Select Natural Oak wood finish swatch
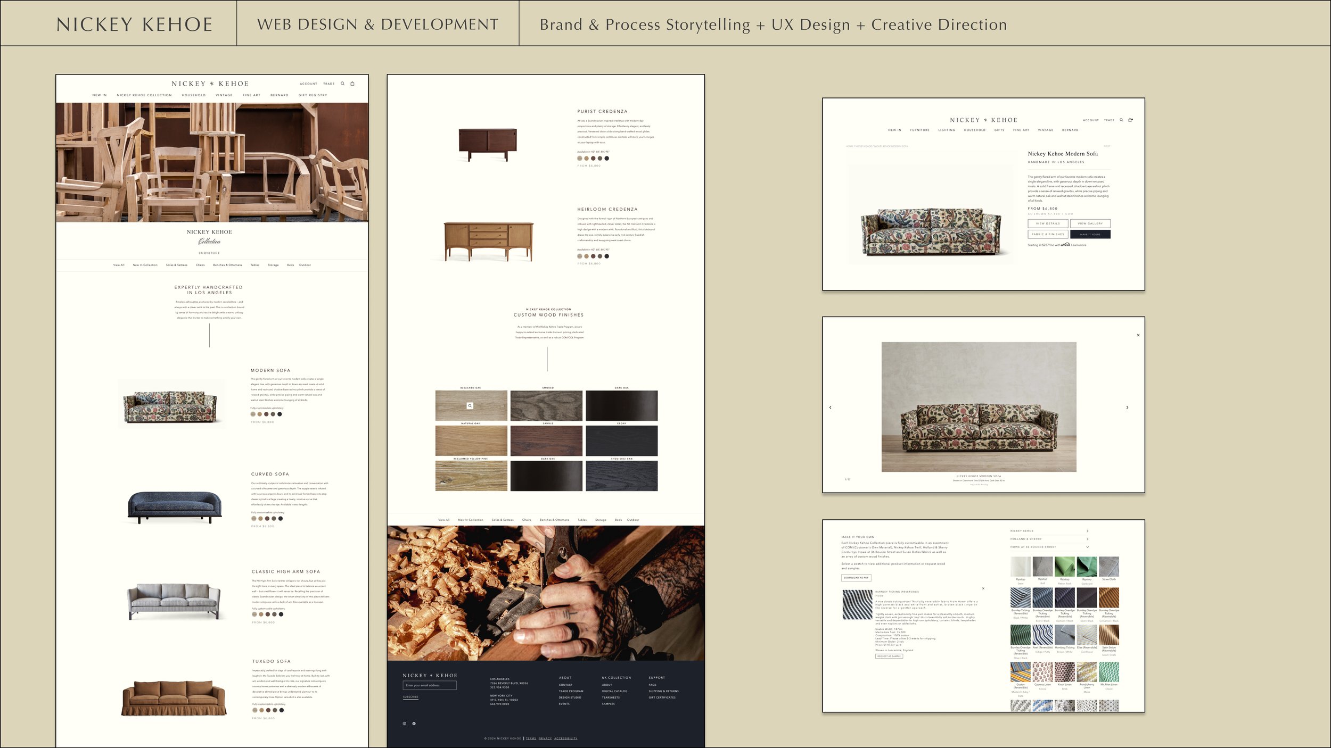Screen dimensions: 1331x748 pyautogui.click(x=471, y=441)
